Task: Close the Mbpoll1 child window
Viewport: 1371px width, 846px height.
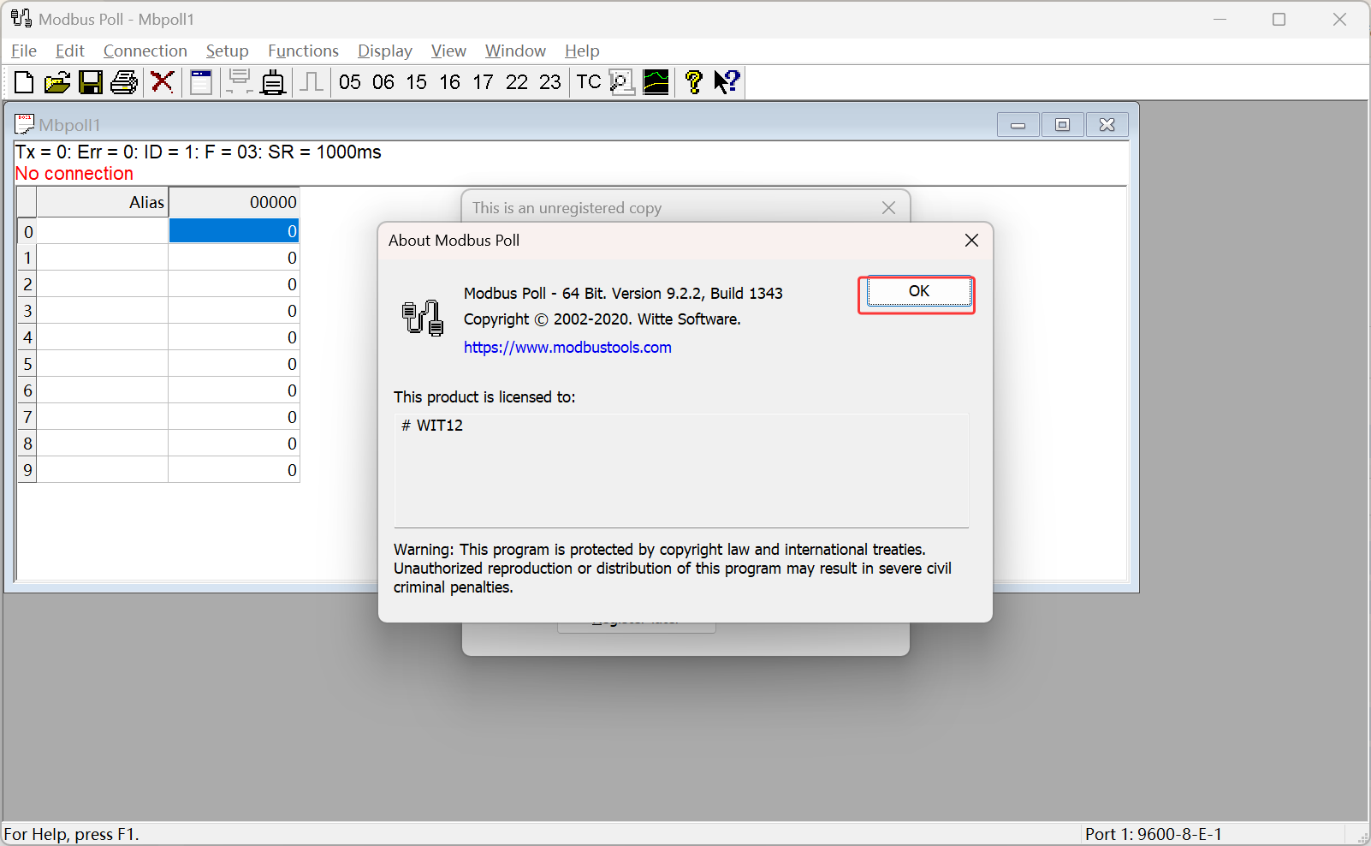Action: pyautogui.click(x=1107, y=125)
